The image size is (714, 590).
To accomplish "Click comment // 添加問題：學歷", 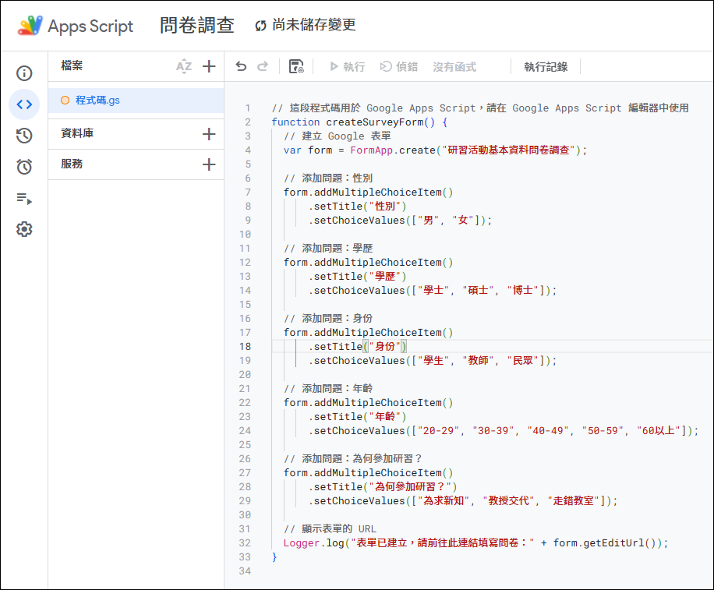I will (x=328, y=249).
